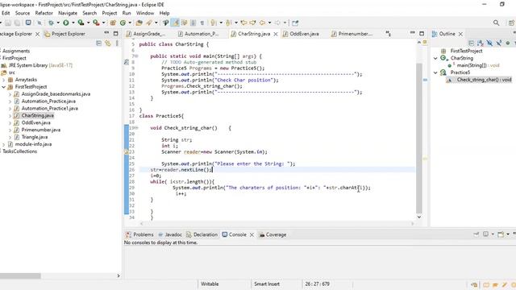The image size is (516, 290).
Task: Open the Debug button dropdown arrow
Action: 58,23
